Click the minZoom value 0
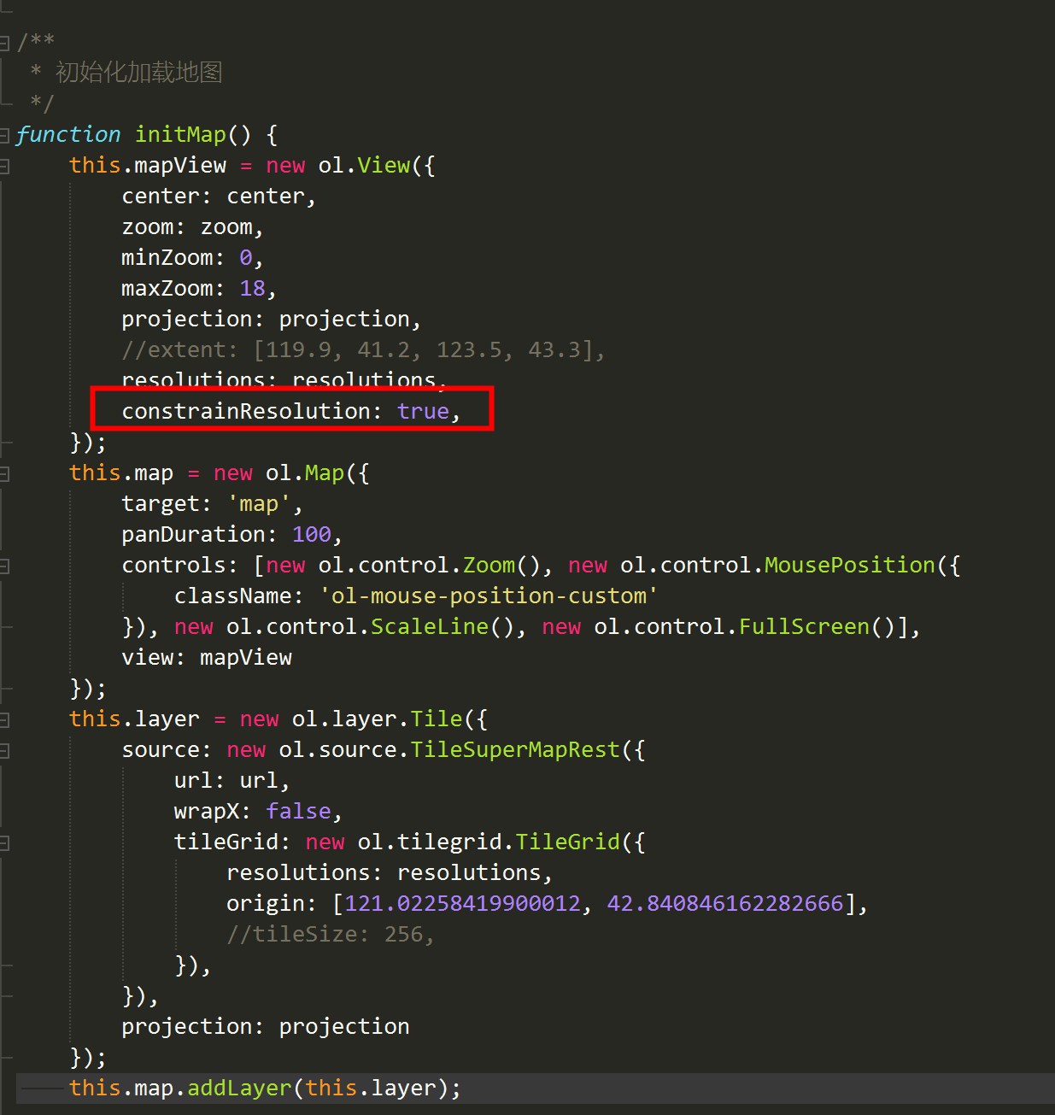 click(246, 257)
